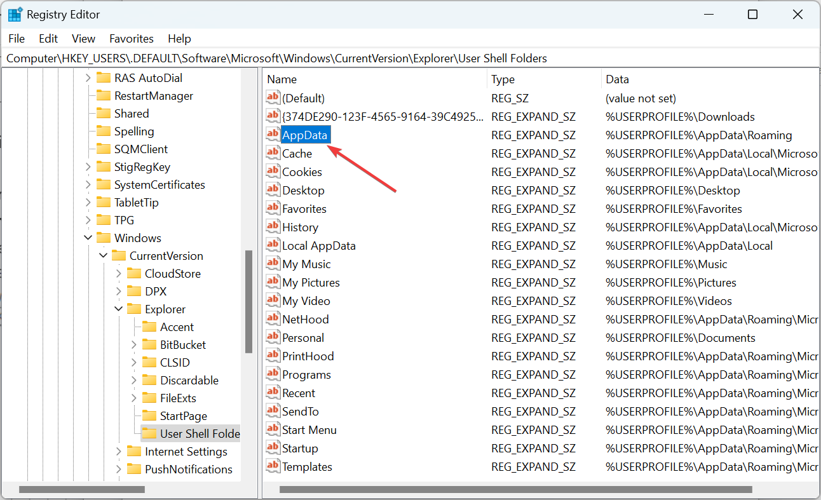Select the DPX key

pos(154,292)
